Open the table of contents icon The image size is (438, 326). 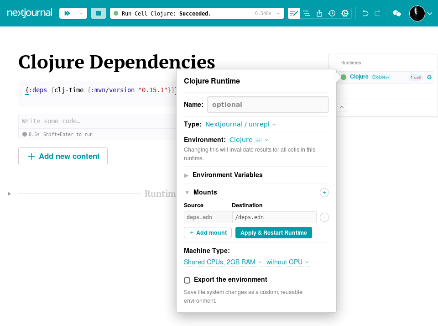(x=307, y=13)
